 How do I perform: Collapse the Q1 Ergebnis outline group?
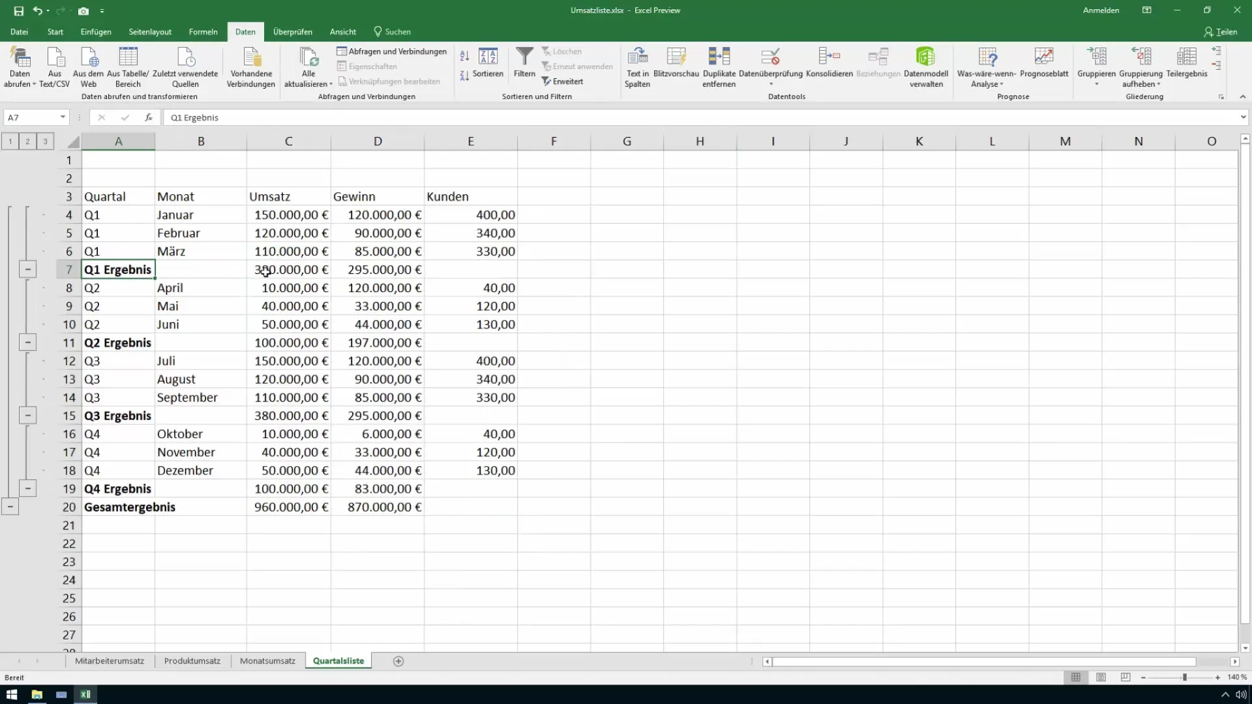[x=27, y=269]
